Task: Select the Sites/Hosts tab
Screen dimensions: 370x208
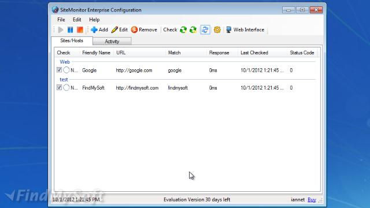Action: tap(72, 40)
